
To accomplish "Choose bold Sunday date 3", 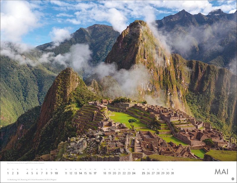I will click(17, 173).
